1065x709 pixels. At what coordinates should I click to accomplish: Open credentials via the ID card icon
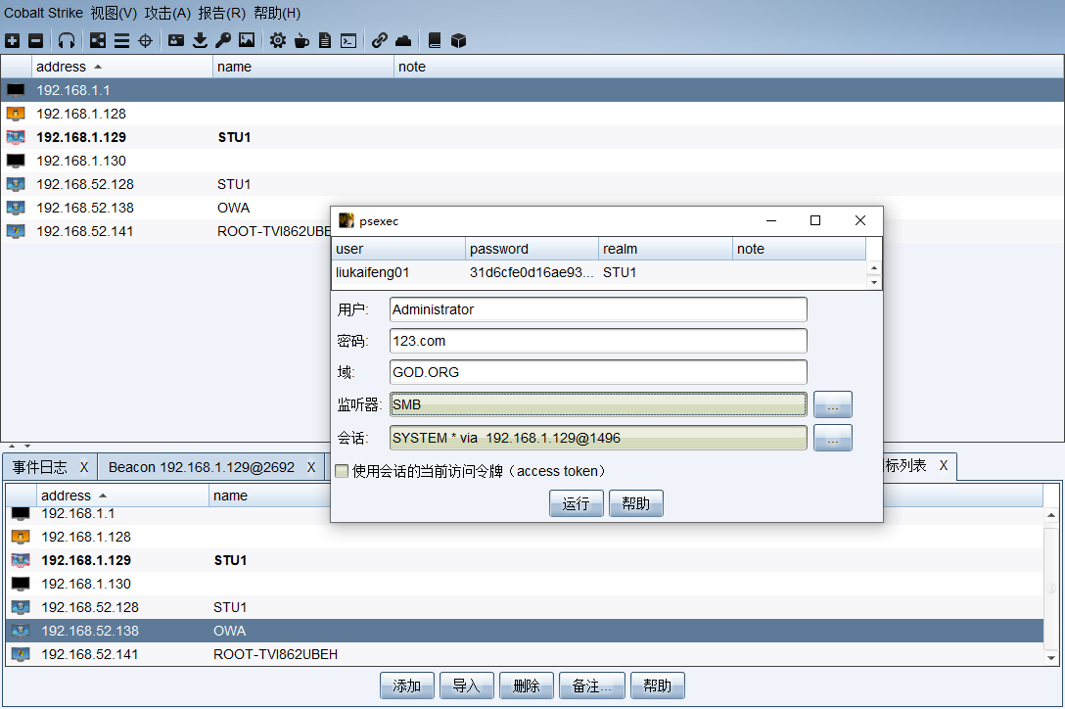176,41
